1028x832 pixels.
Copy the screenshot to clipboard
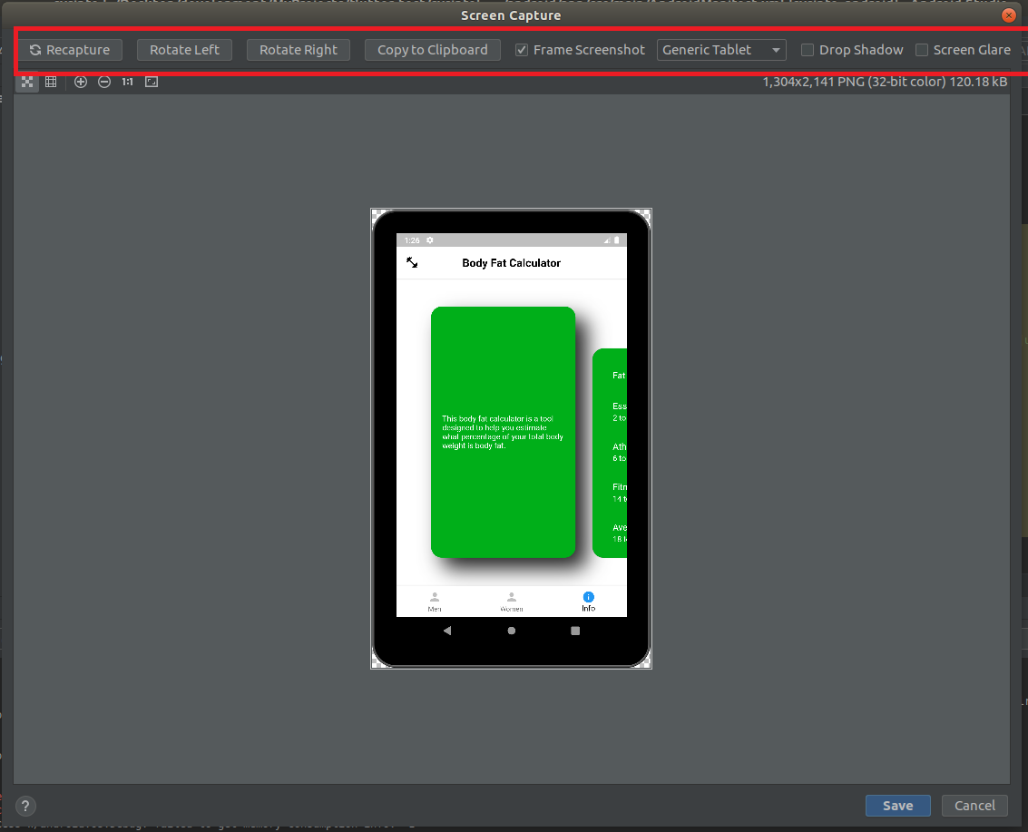point(432,50)
